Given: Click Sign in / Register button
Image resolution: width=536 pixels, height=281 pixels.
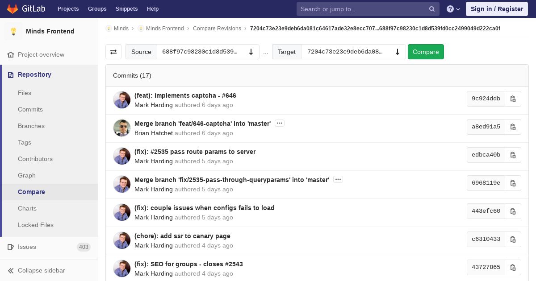Looking at the screenshot, I should [497, 9].
